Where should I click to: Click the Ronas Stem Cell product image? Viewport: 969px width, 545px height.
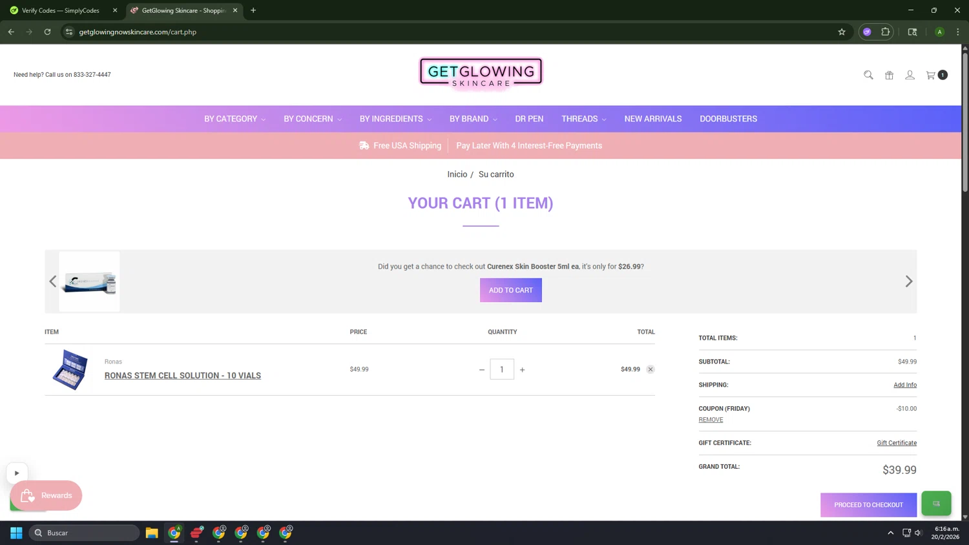click(x=70, y=369)
